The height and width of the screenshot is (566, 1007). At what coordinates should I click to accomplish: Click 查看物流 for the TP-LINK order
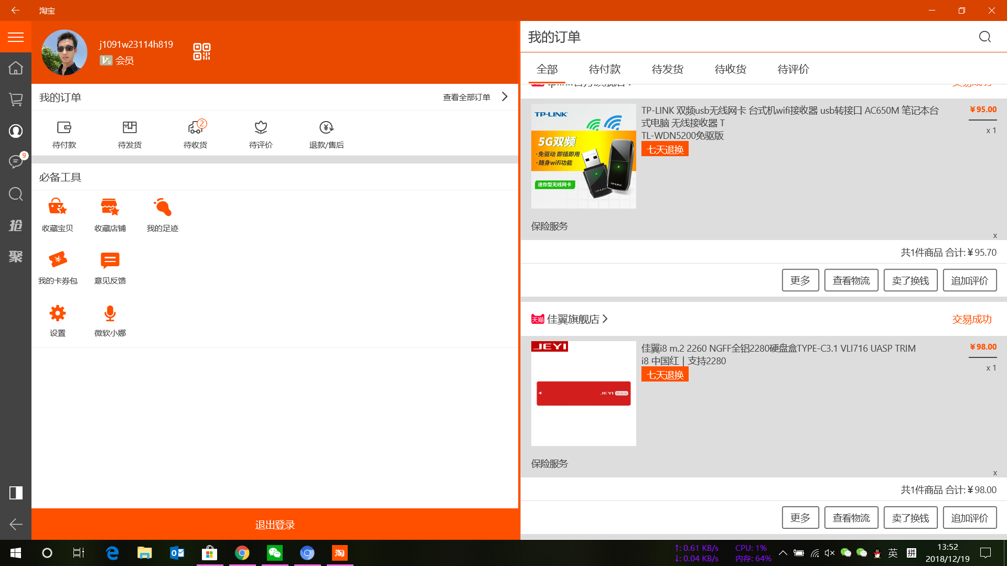click(851, 280)
